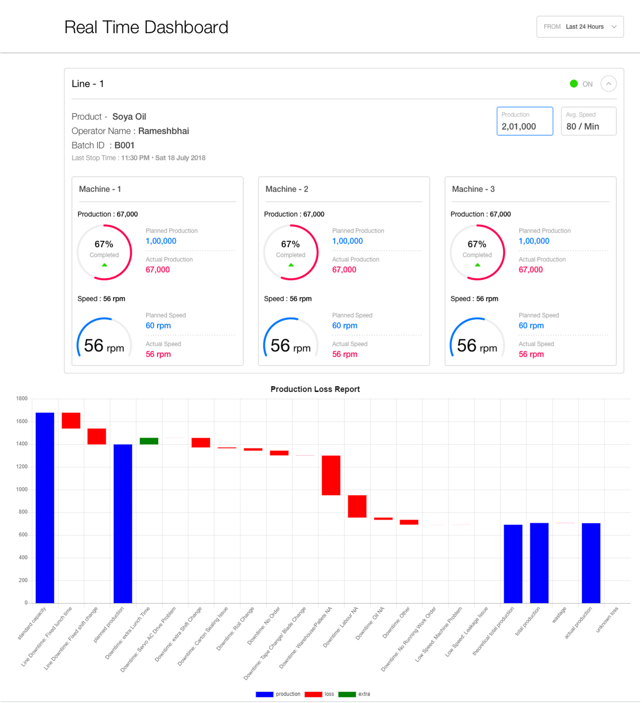The height and width of the screenshot is (703, 642).
Task: Click Machine - 3 green completion arrow
Action: (477, 265)
